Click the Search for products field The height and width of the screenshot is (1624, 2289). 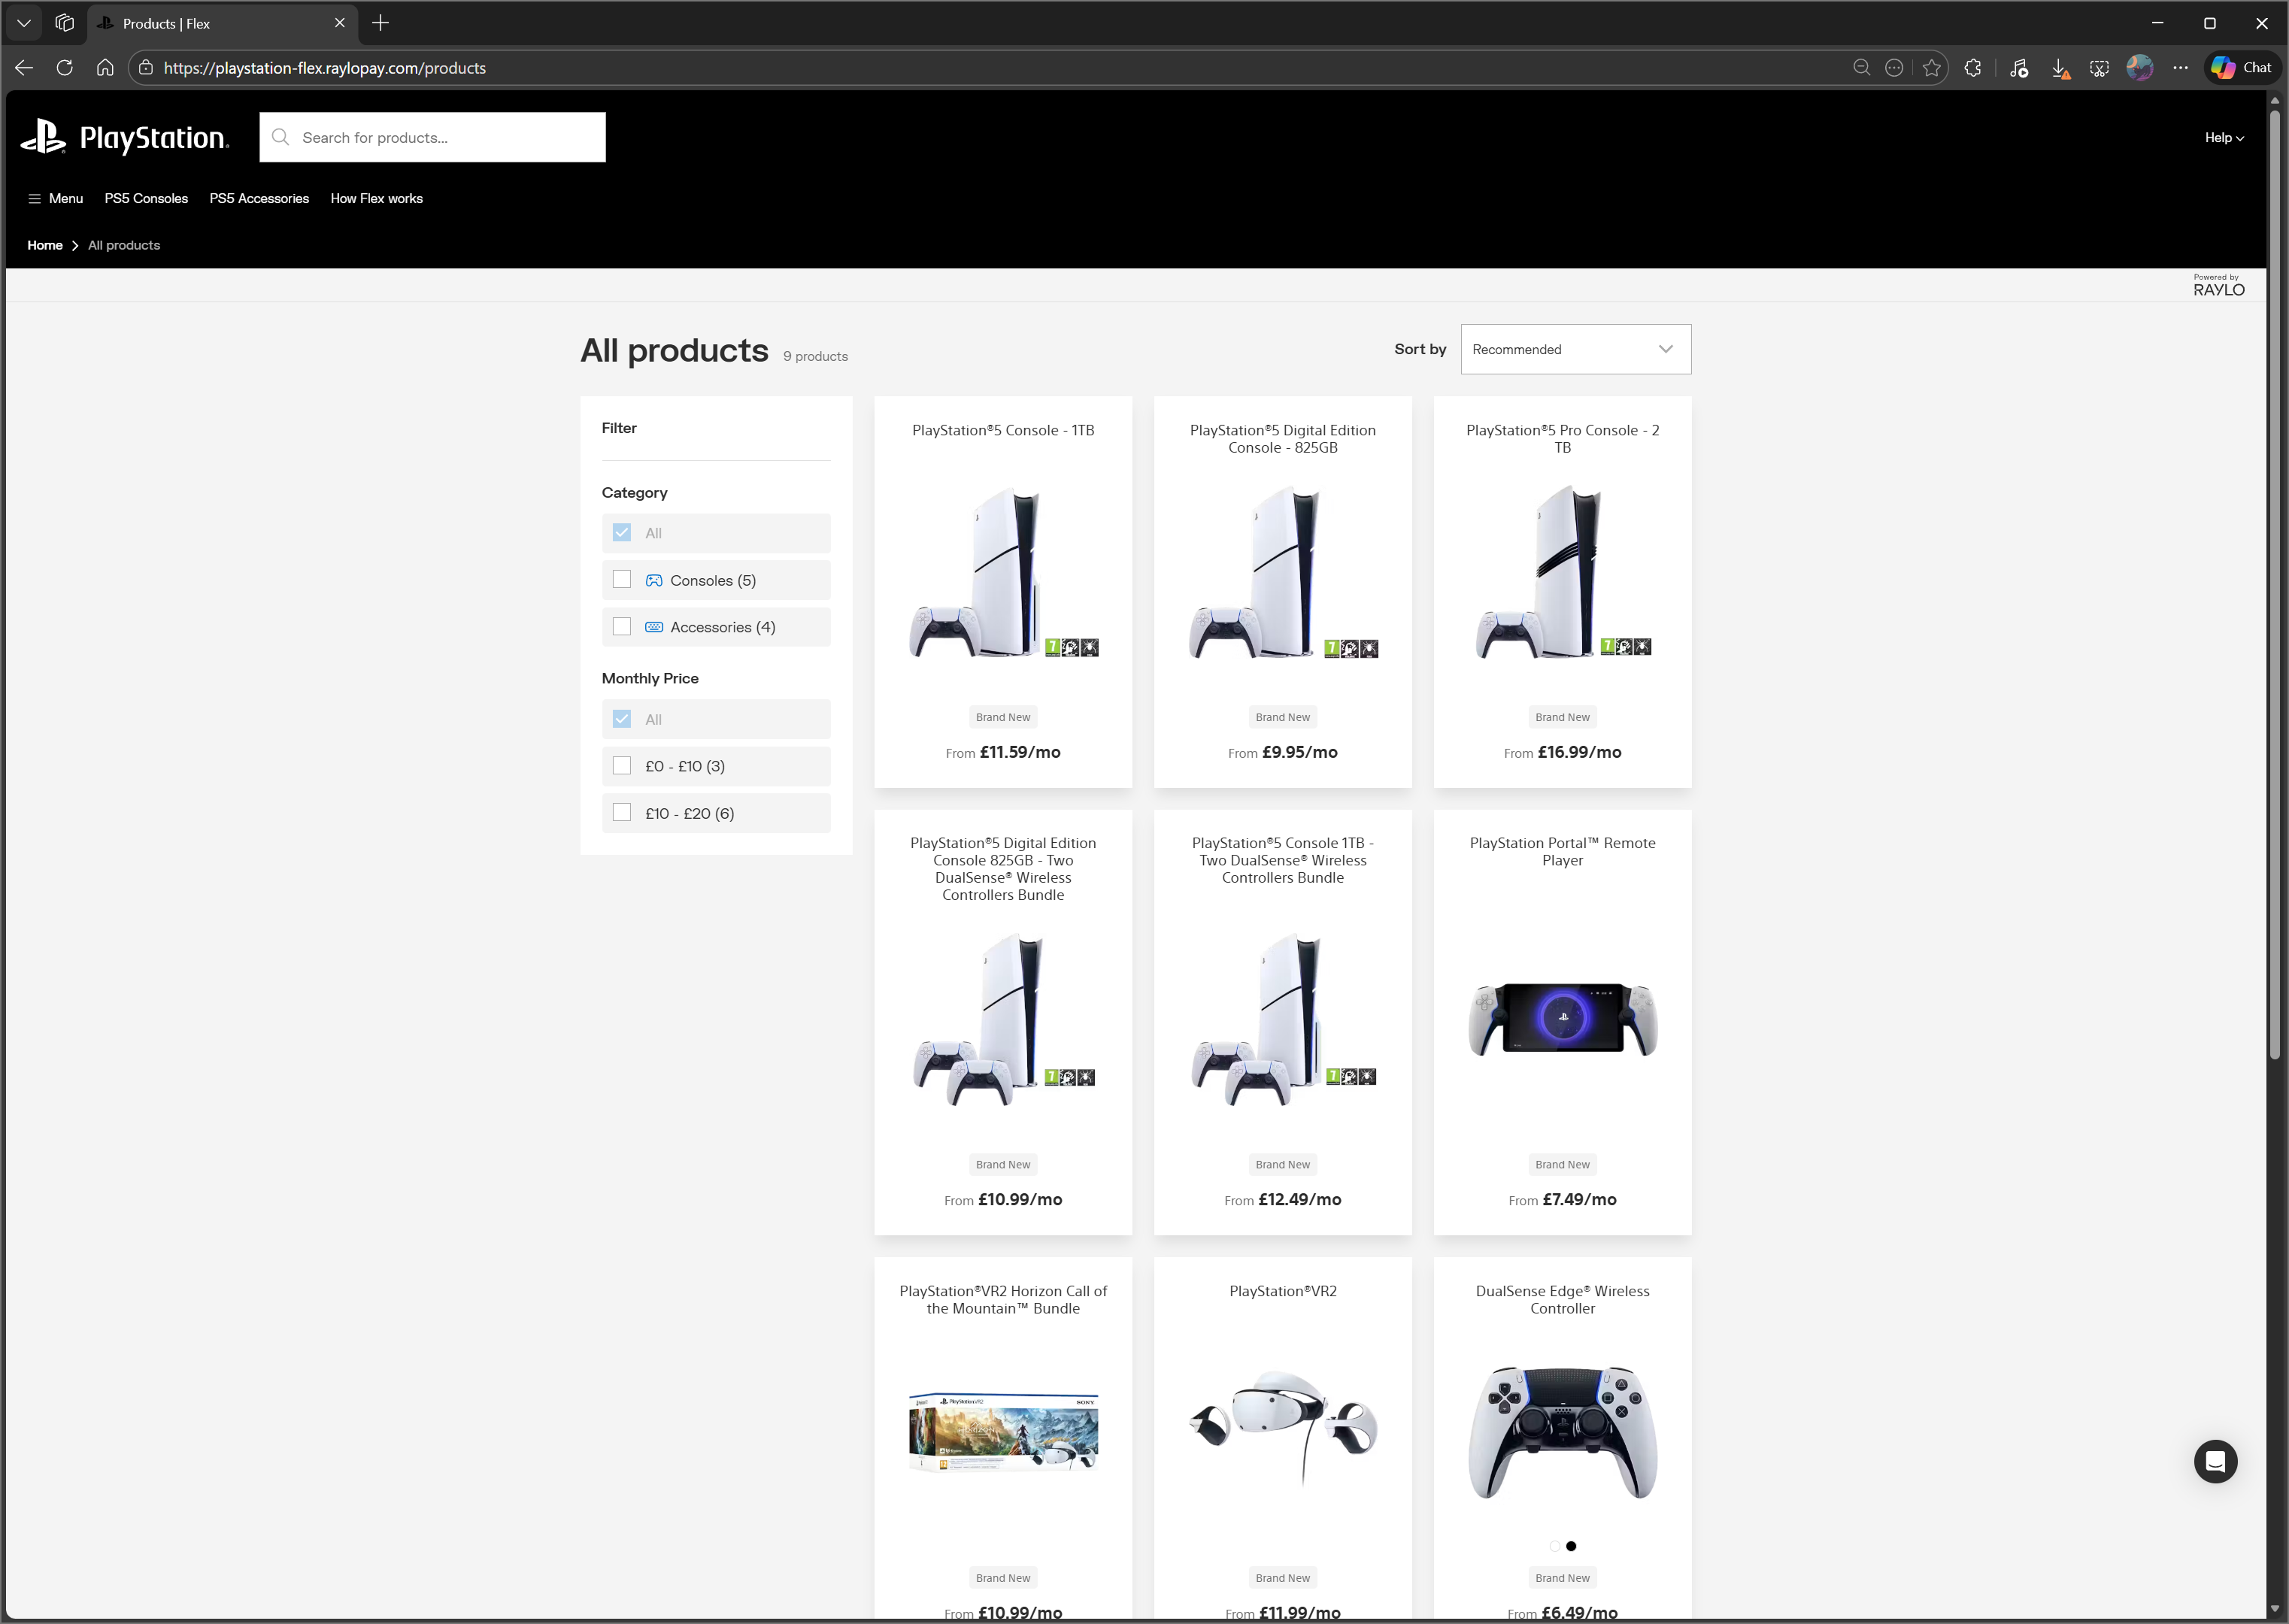(x=432, y=138)
